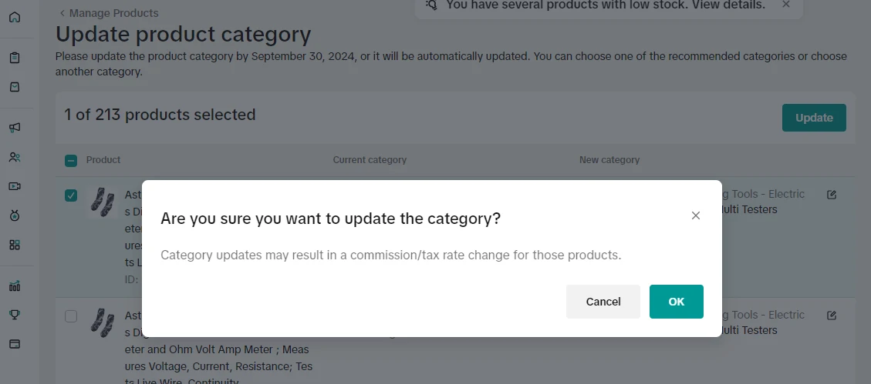871x384 pixels.
Task: Open the people icon in sidebar
Action: coord(15,157)
